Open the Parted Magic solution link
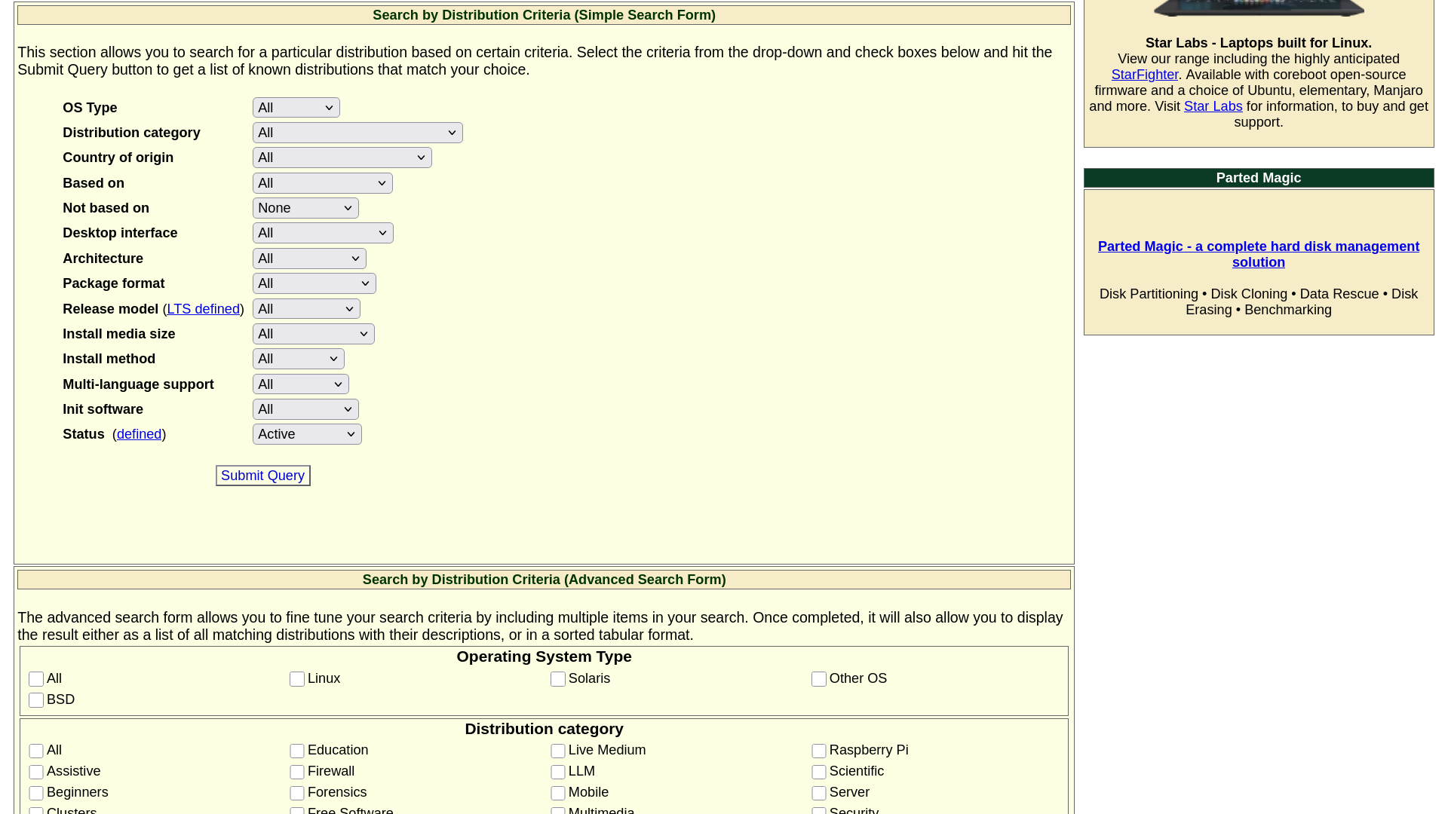The image size is (1448, 814). [x=1258, y=254]
